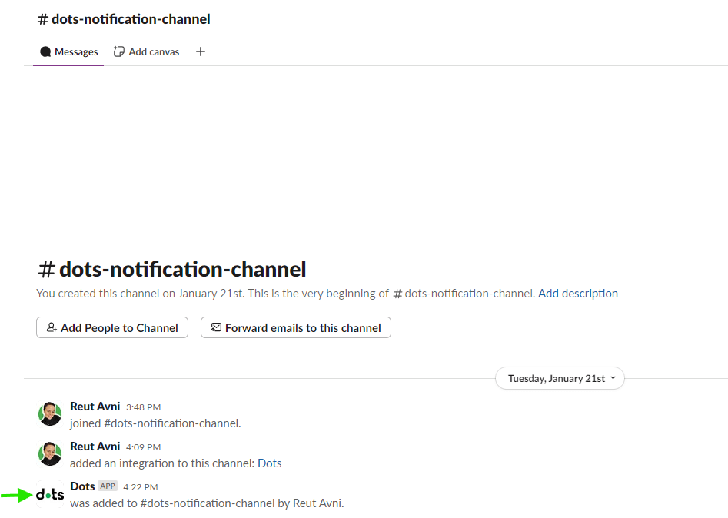Click the APP badge beside Dots
The height and width of the screenshot is (518, 728).
108,486
